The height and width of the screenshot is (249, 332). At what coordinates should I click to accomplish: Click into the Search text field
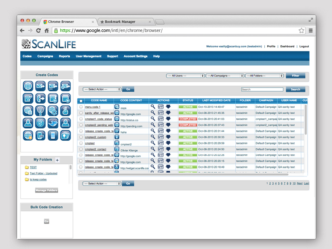point(262,89)
